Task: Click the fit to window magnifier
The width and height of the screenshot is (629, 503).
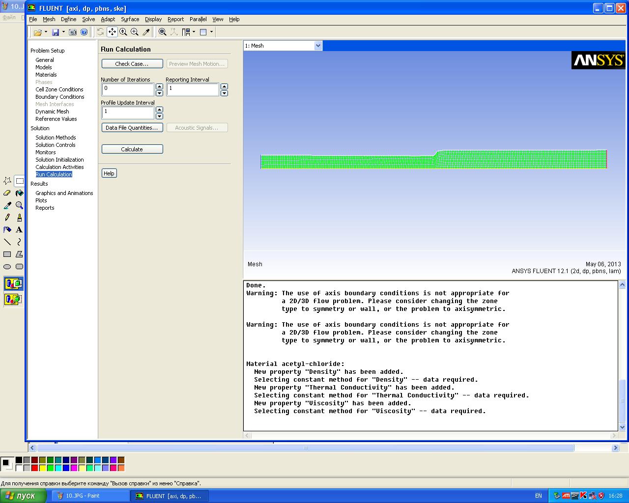Action: (x=163, y=32)
